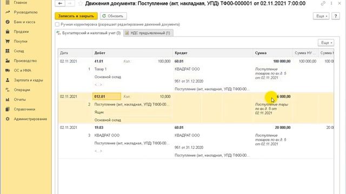Sort by the Дата column header
This screenshot has width=346, height=194.
pos(75,53)
